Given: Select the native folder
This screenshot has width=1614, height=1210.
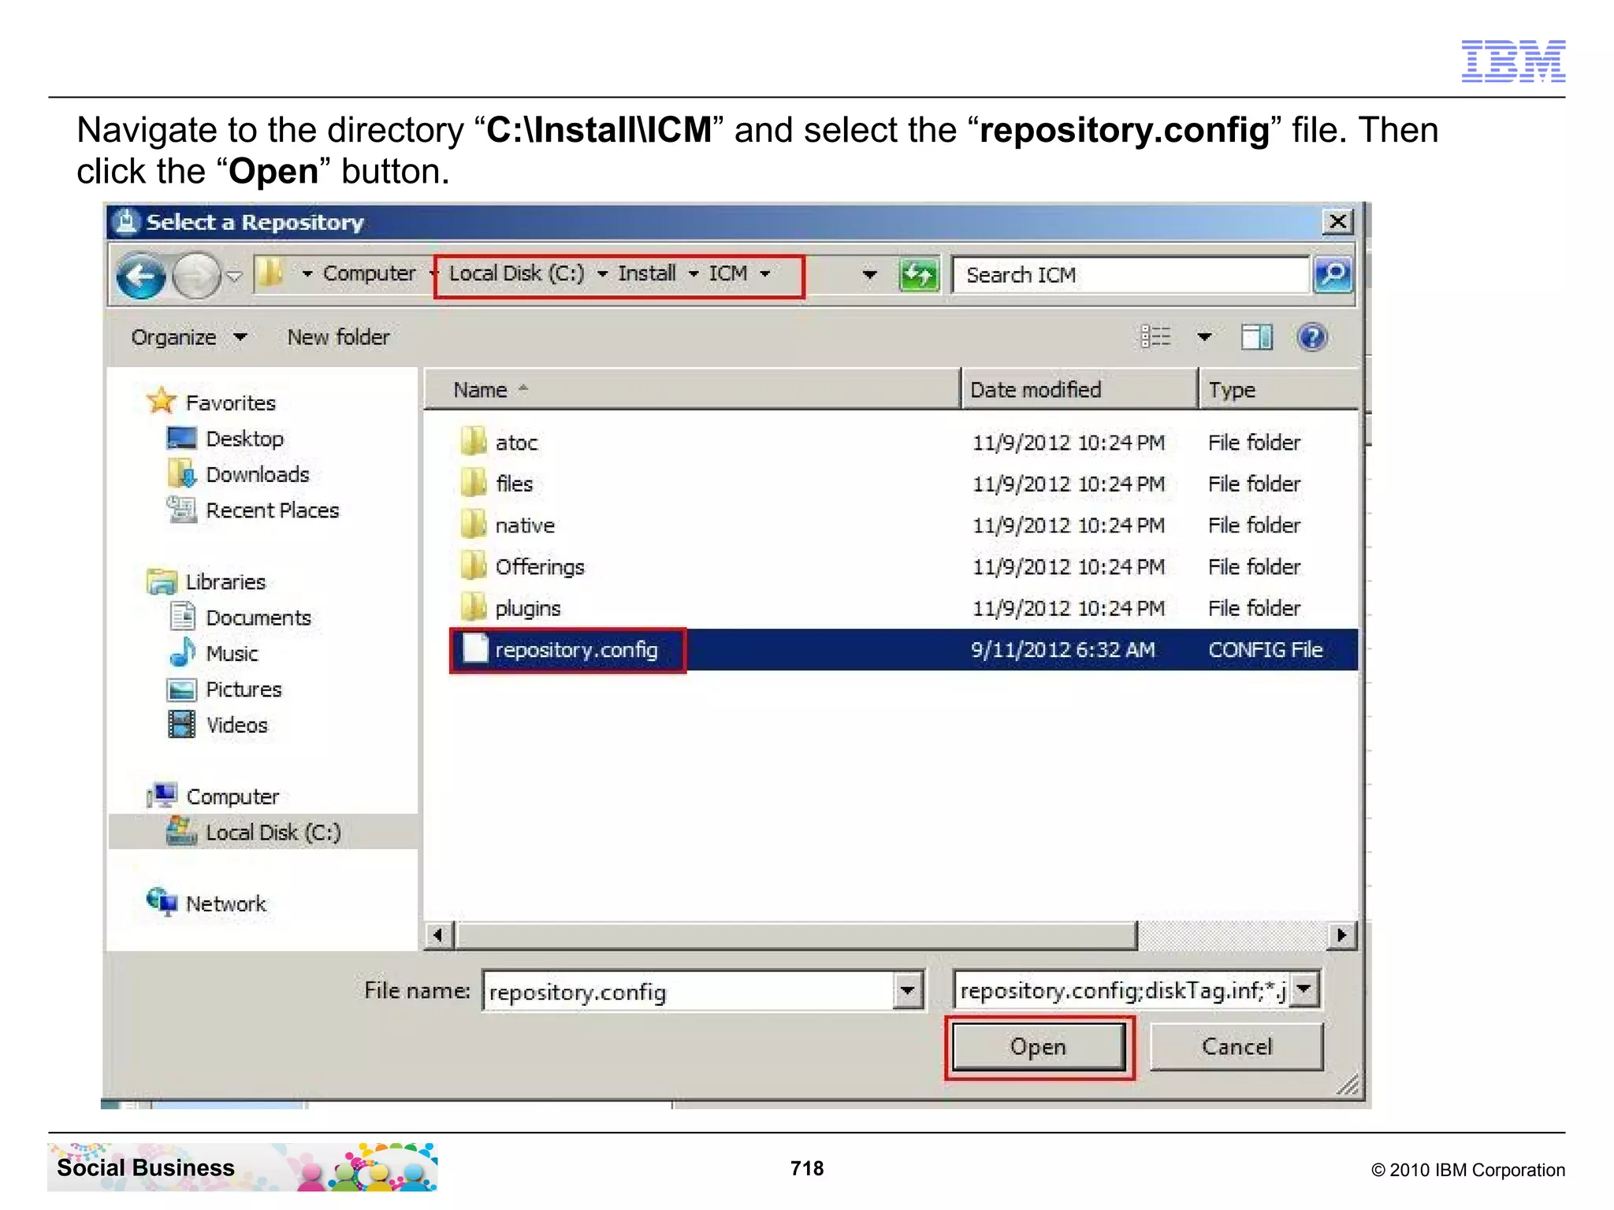Looking at the screenshot, I should (x=525, y=525).
